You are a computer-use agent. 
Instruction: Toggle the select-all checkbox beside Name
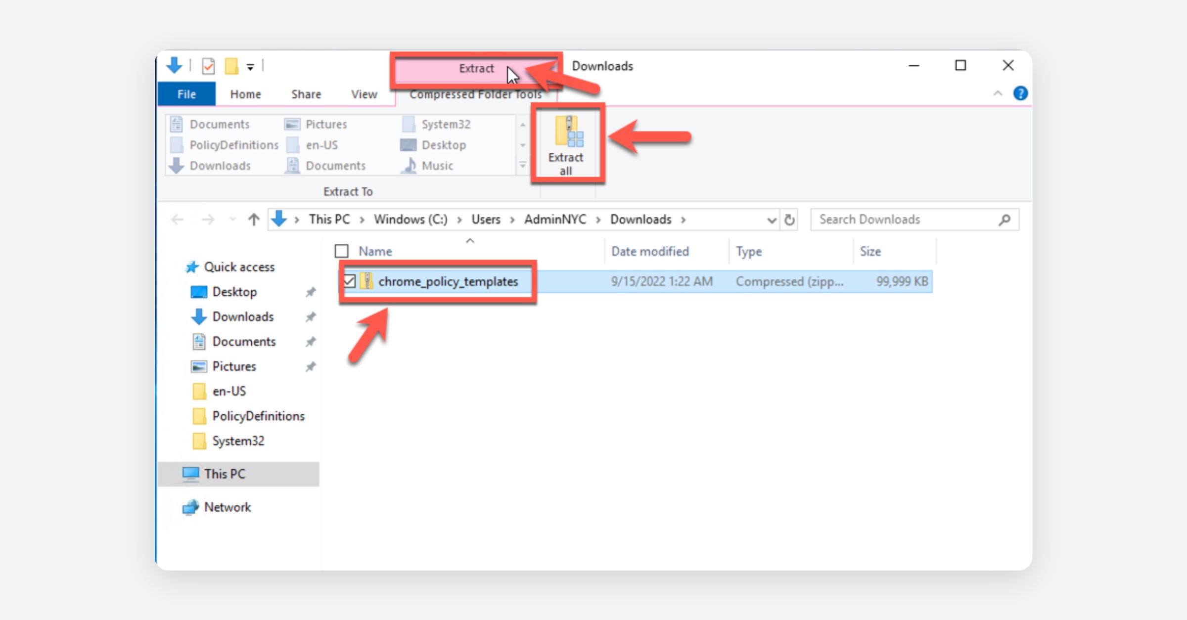click(x=341, y=251)
